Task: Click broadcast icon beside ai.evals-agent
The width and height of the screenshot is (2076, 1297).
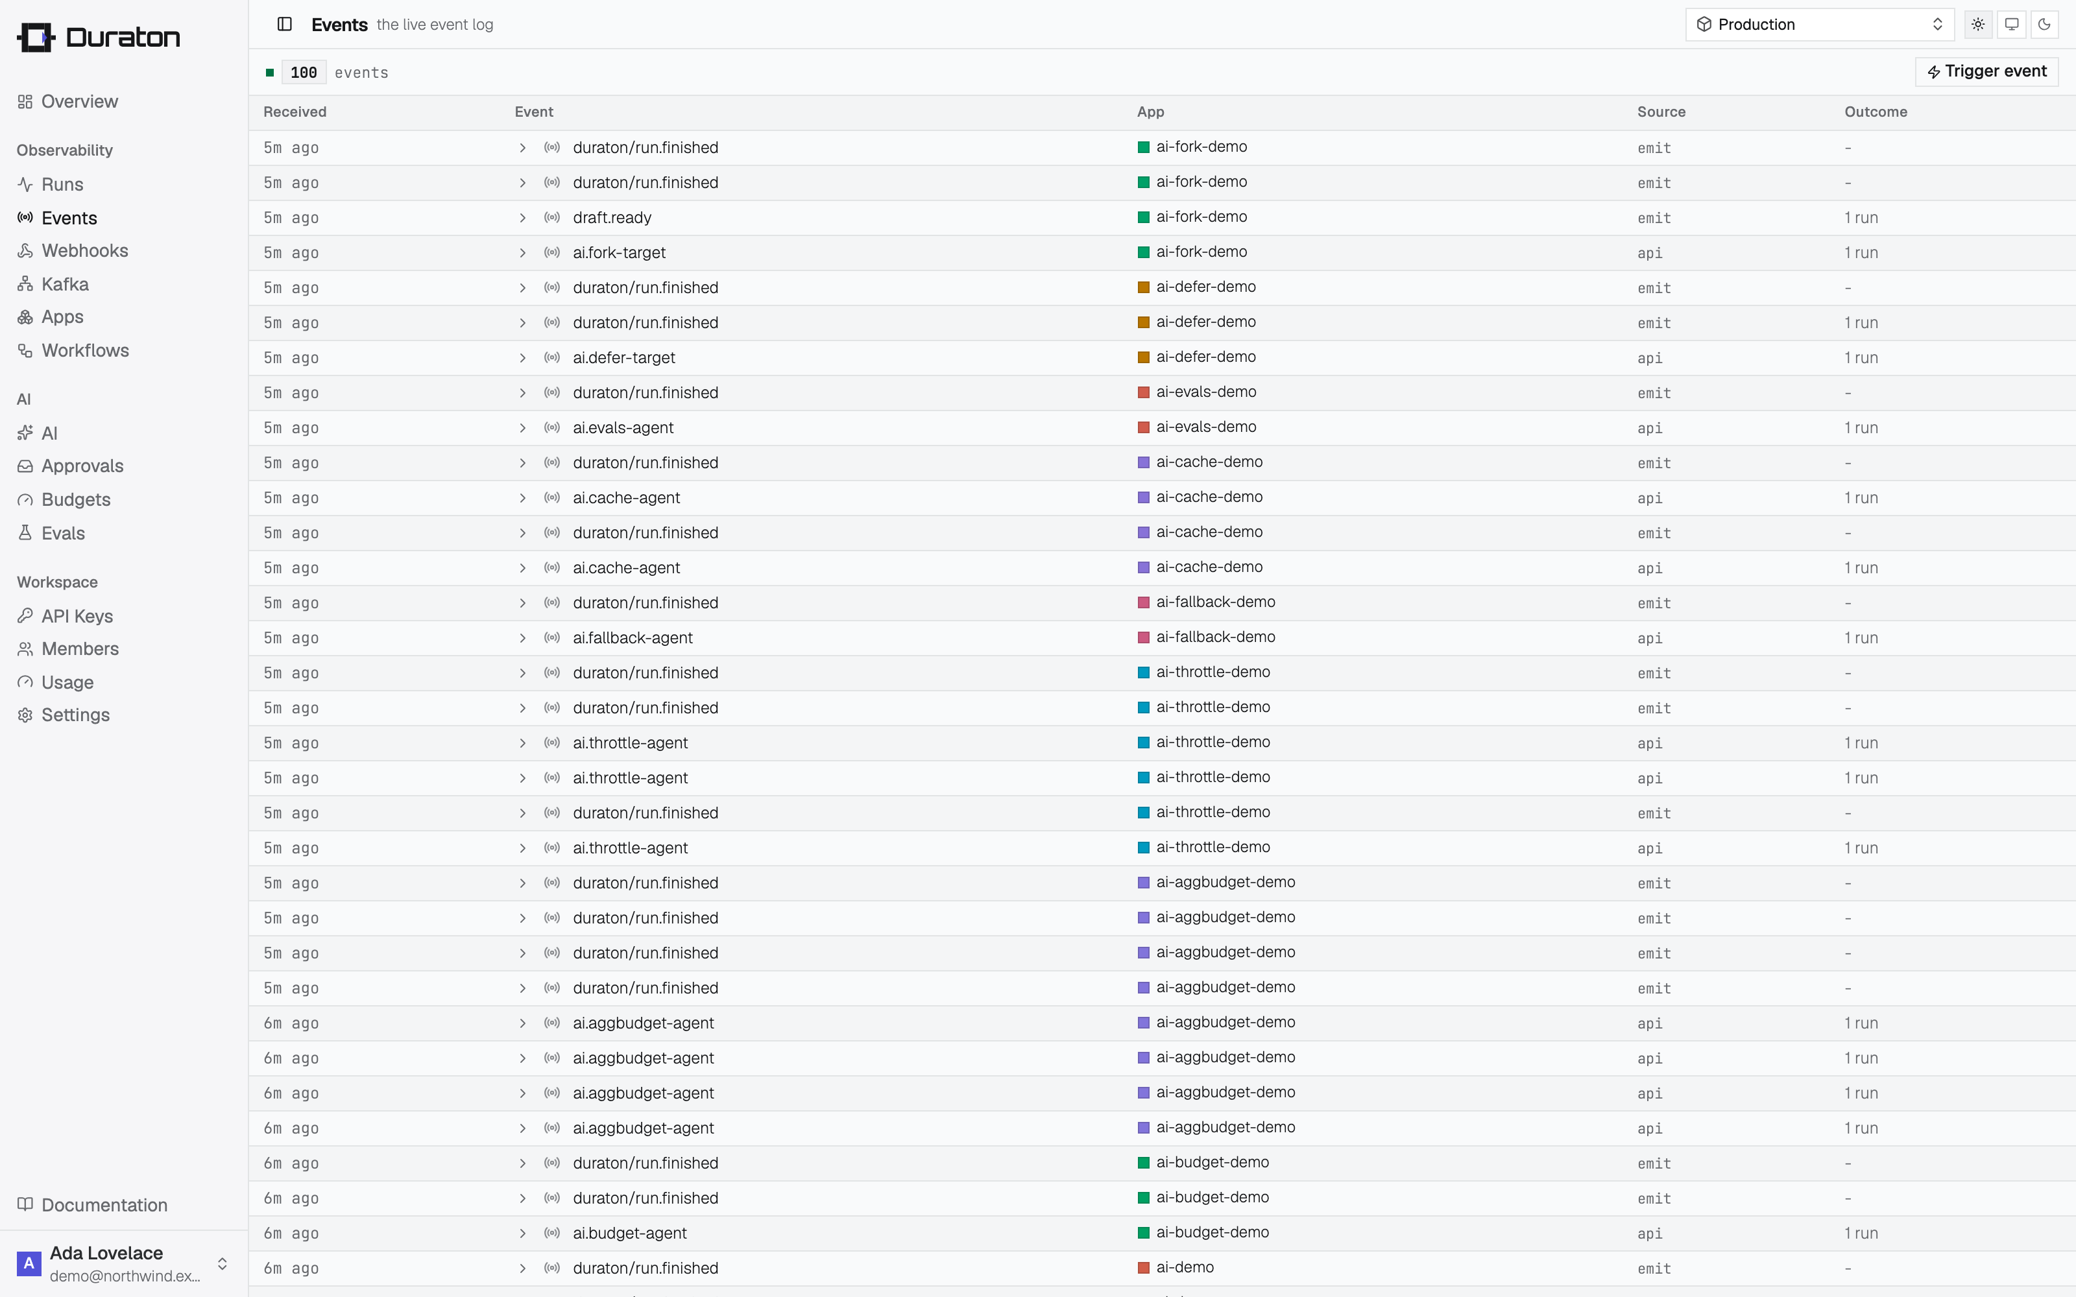Action: (553, 428)
